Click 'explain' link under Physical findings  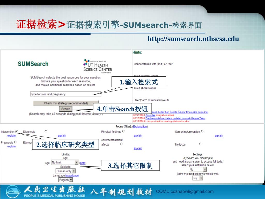click(x=138, y=136)
